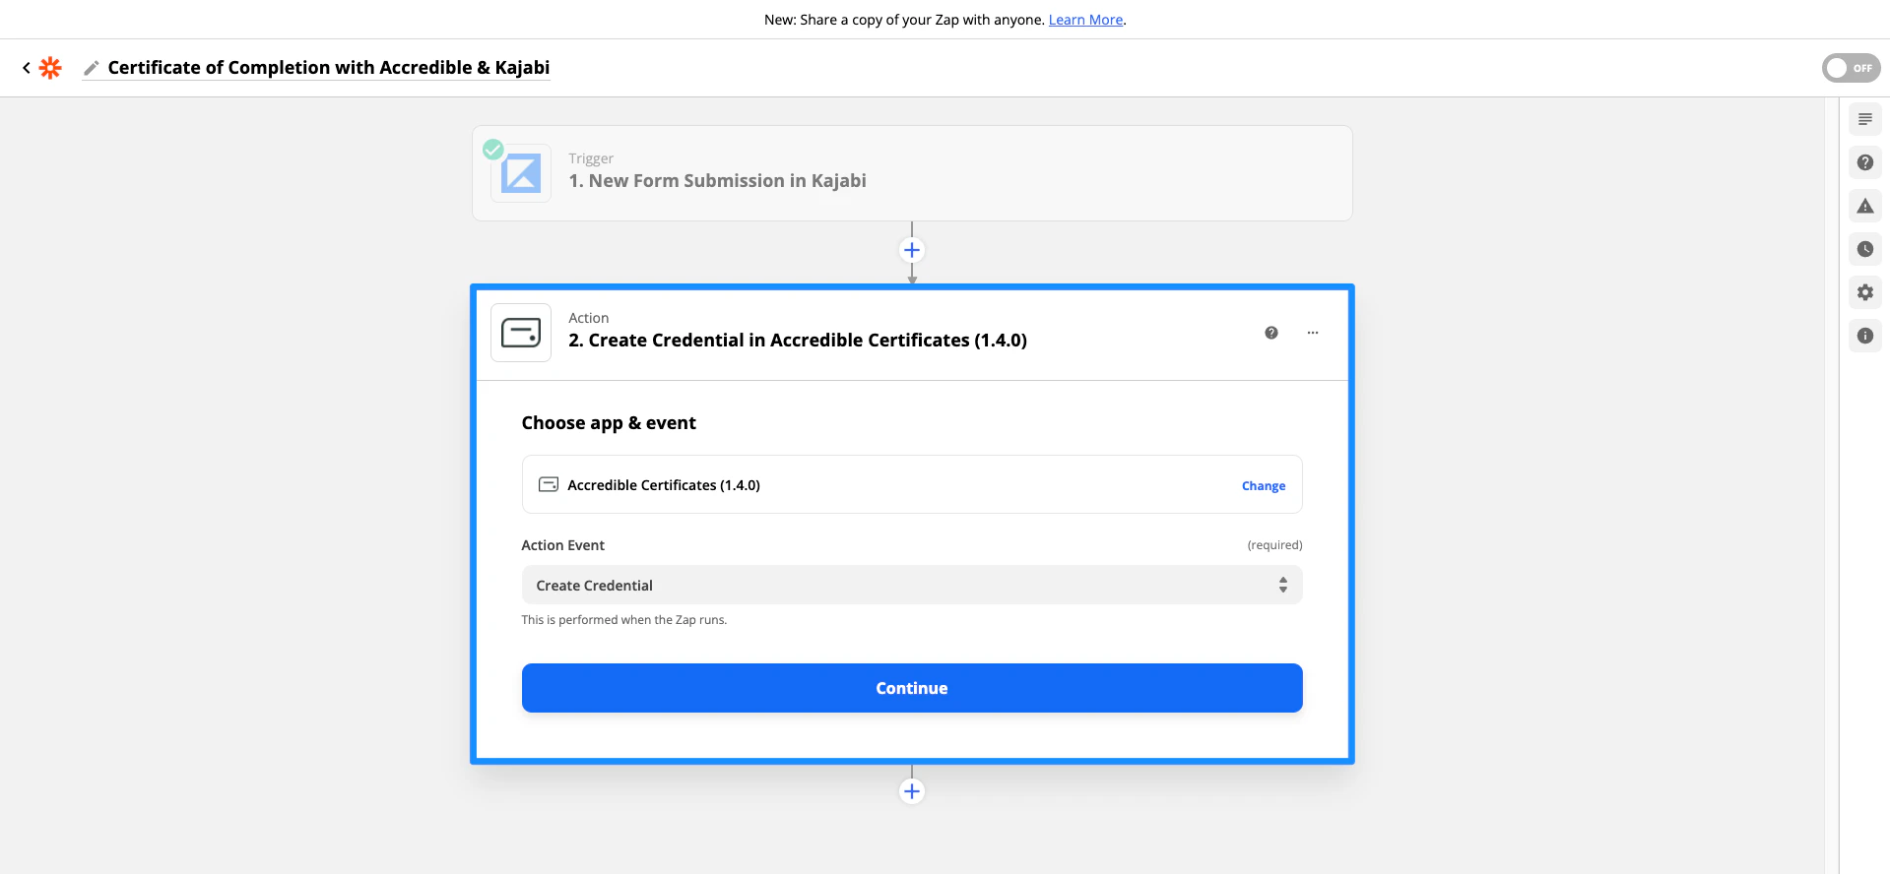Image resolution: width=1890 pixels, height=874 pixels.
Task: Open Zap settings gear icon
Action: click(x=1865, y=292)
